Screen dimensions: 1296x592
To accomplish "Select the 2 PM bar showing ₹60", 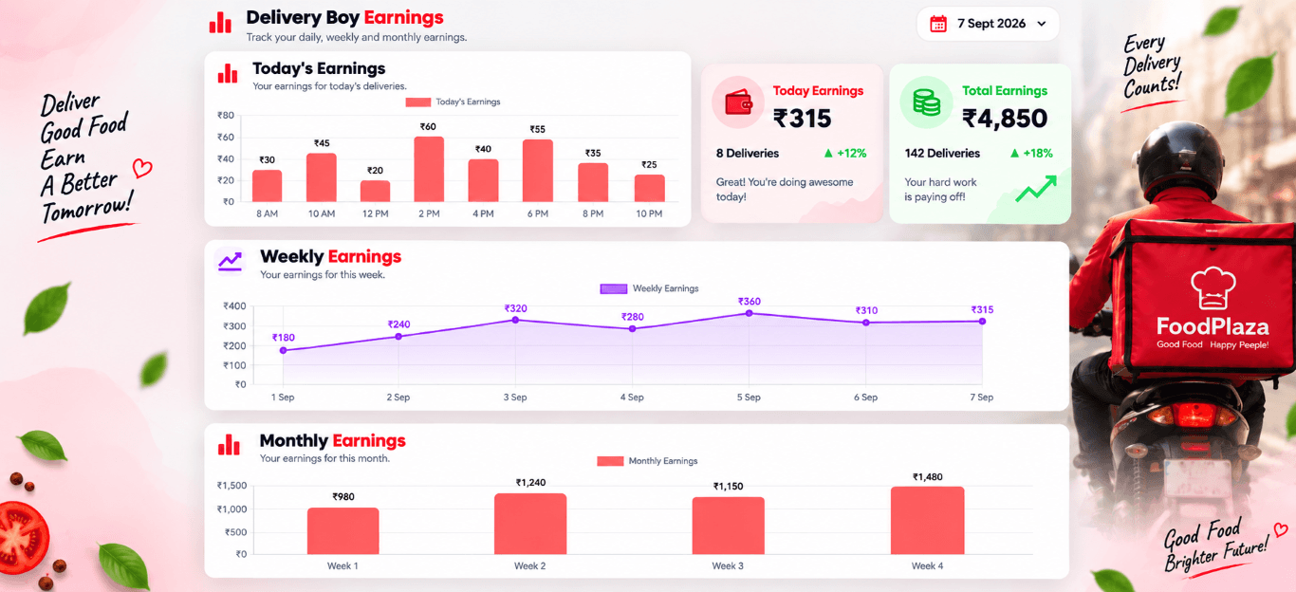I will click(x=429, y=169).
